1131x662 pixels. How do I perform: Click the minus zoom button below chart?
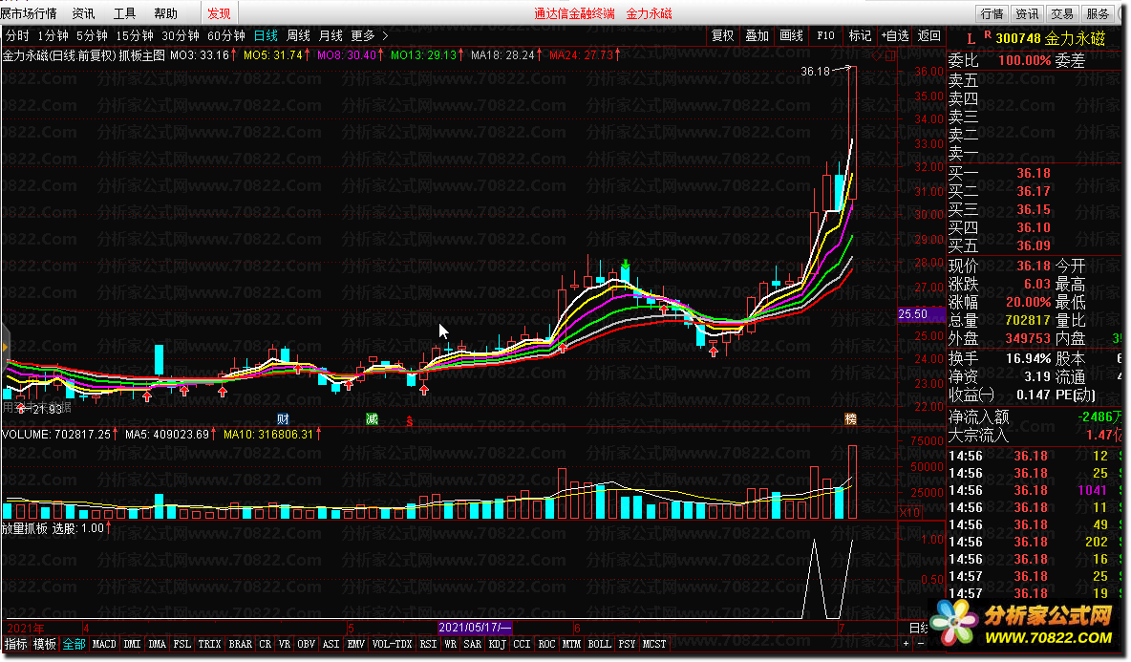tap(920, 643)
